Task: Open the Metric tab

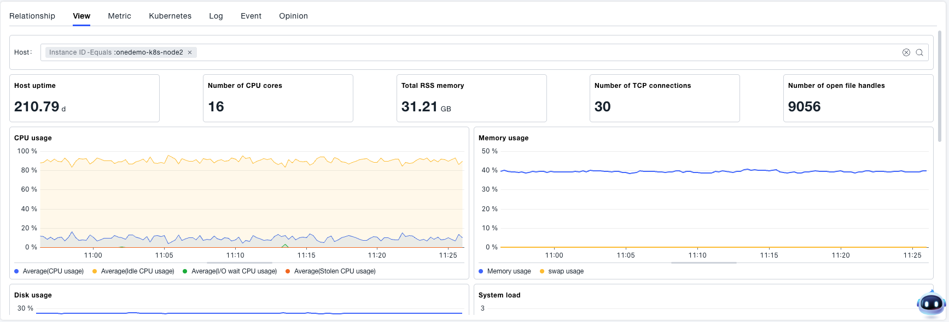Action: (119, 16)
